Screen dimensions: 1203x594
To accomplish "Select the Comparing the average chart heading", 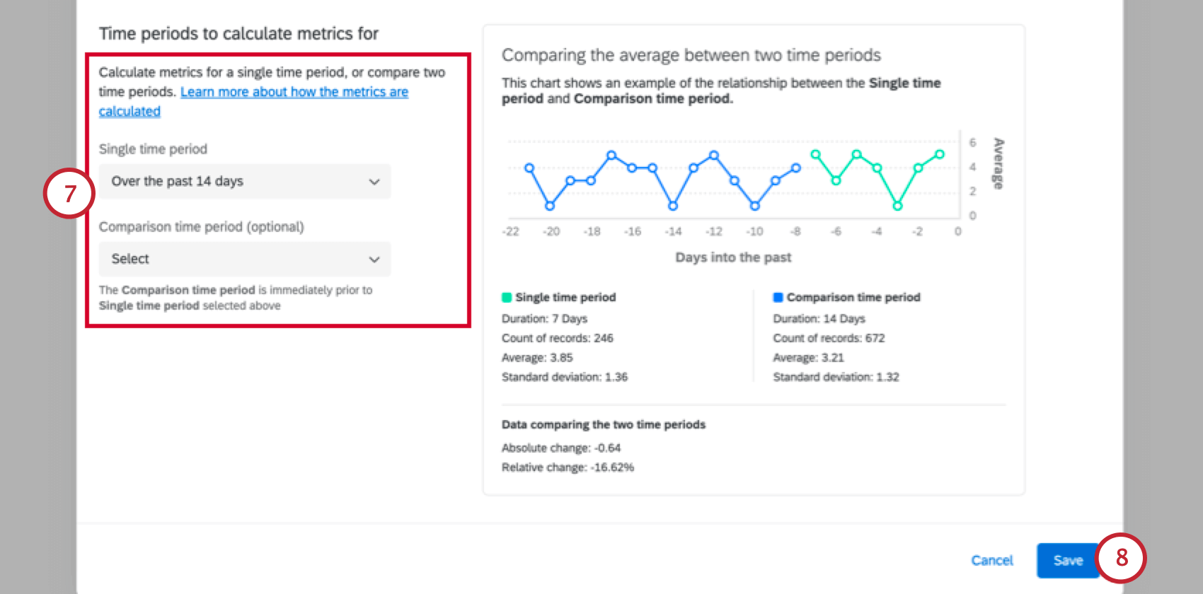I will coord(691,55).
